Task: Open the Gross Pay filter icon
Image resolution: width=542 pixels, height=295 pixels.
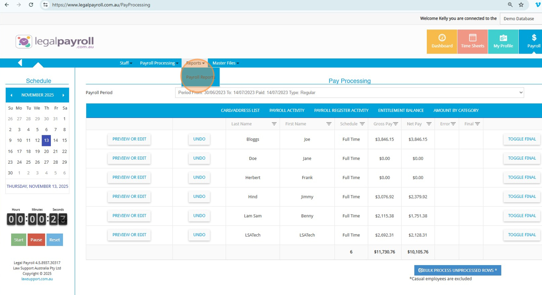Action: click(x=396, y=124)
